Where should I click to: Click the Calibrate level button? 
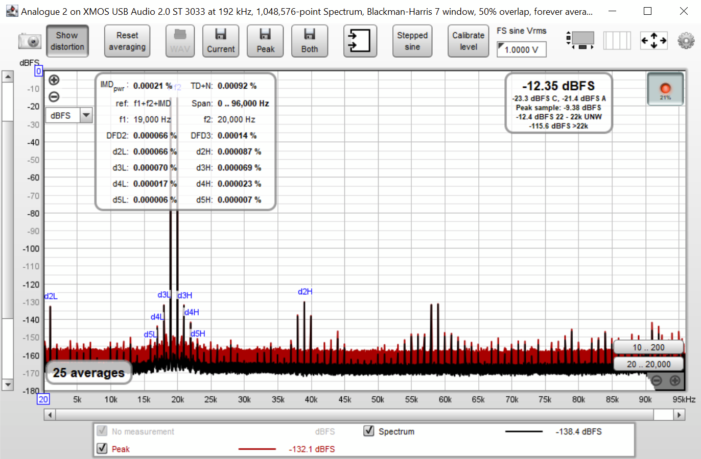pos(468,41)
